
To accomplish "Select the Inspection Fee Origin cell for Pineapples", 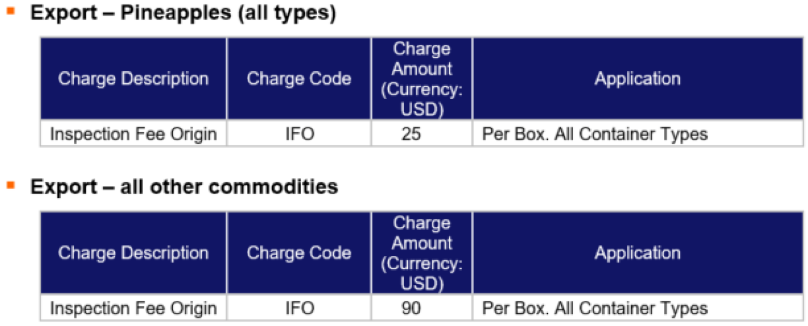I will 133,134.
